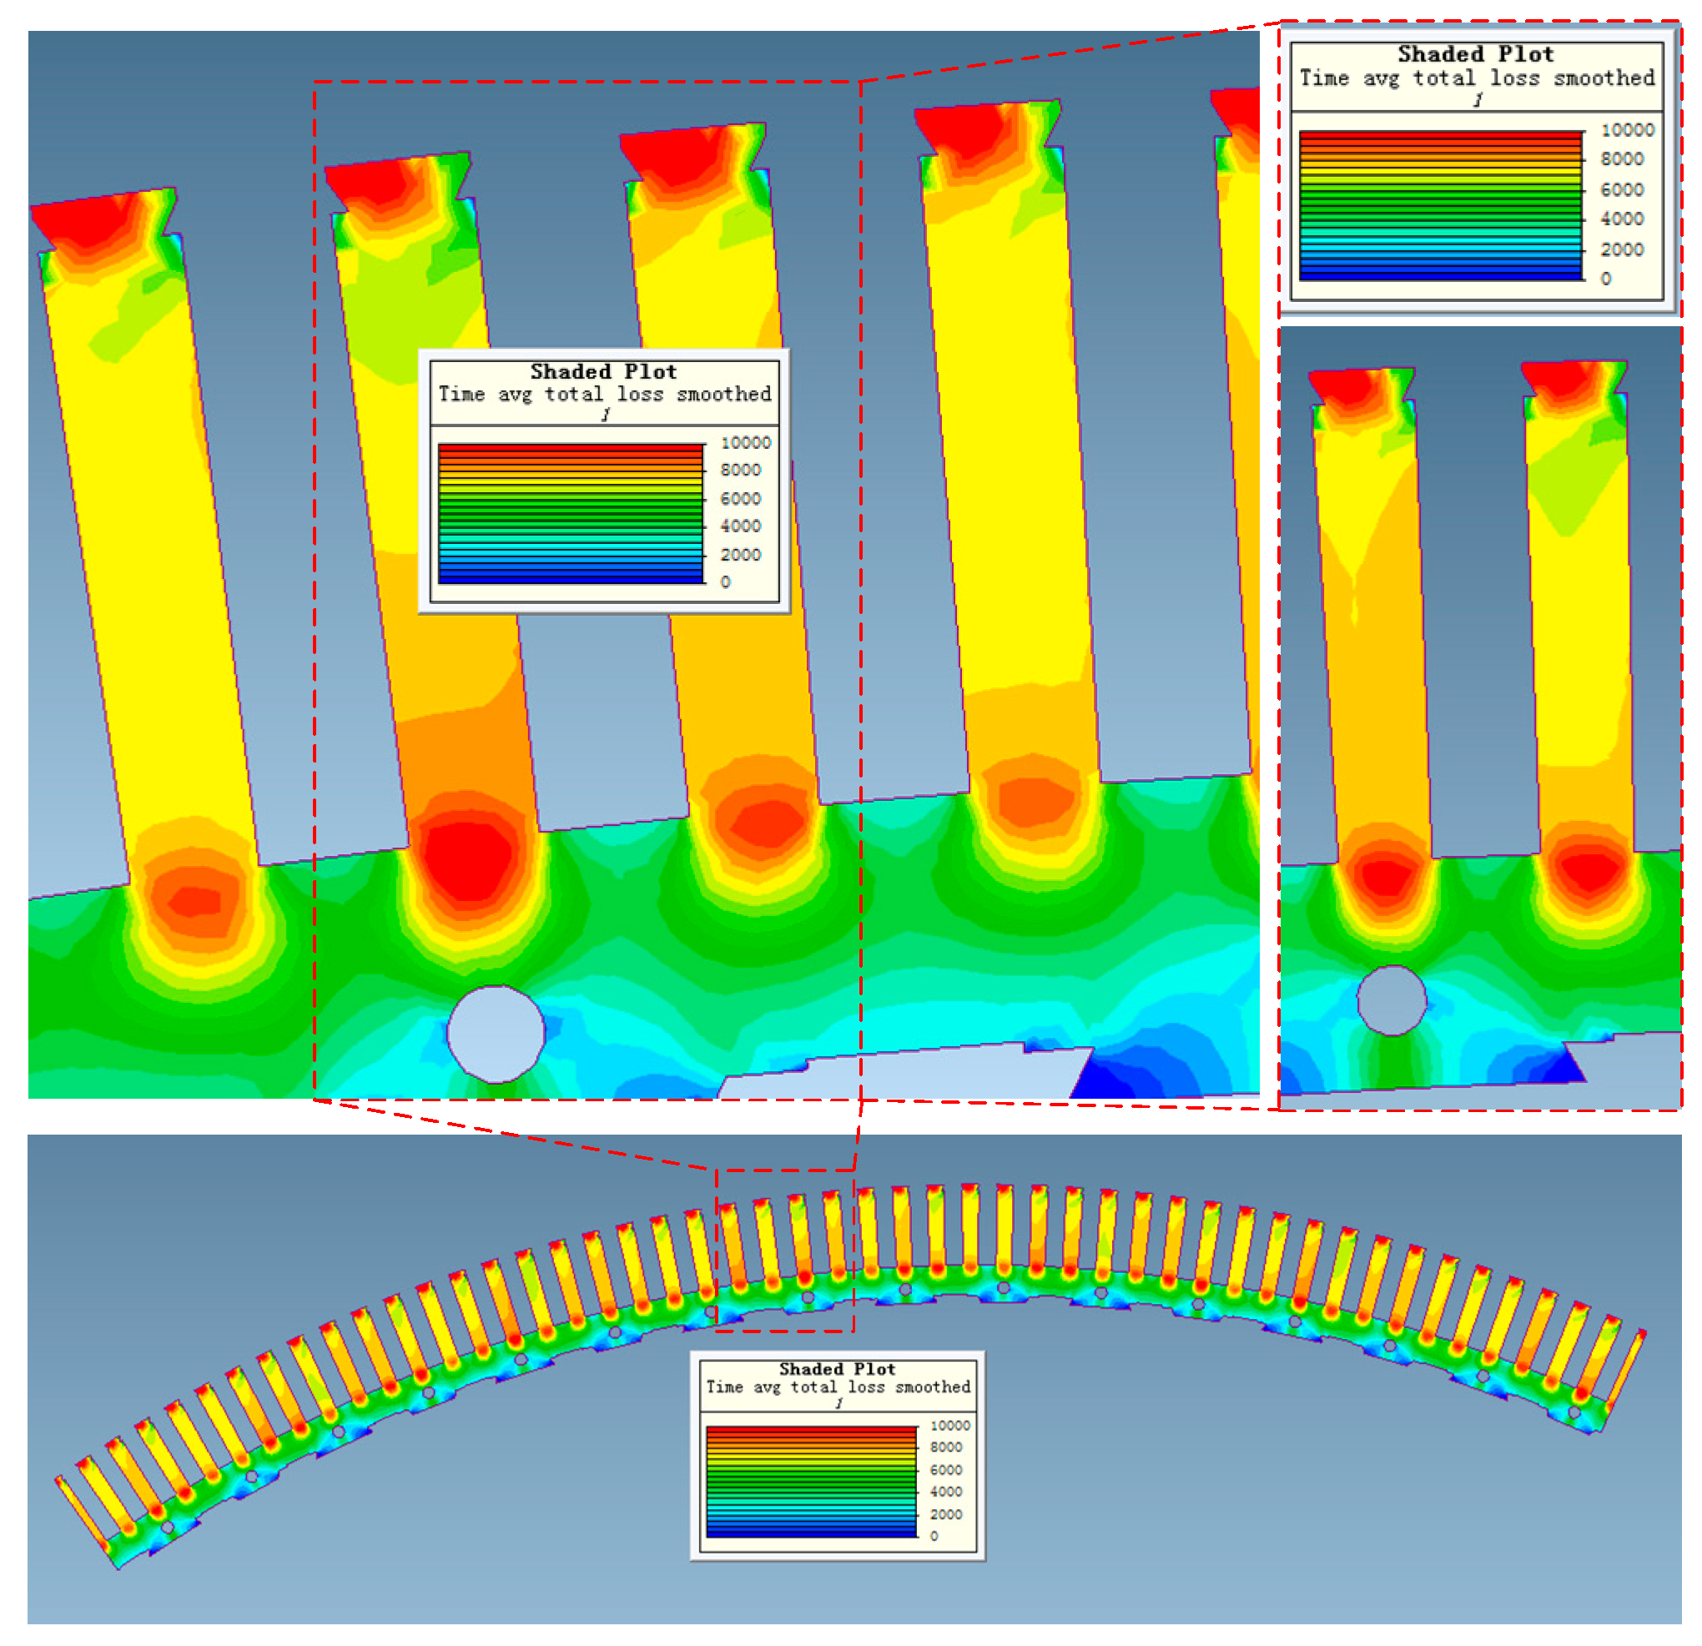Click 'Time avg total loss smoothed' in the legend overlapping the teeth

[x=604, y=395]
